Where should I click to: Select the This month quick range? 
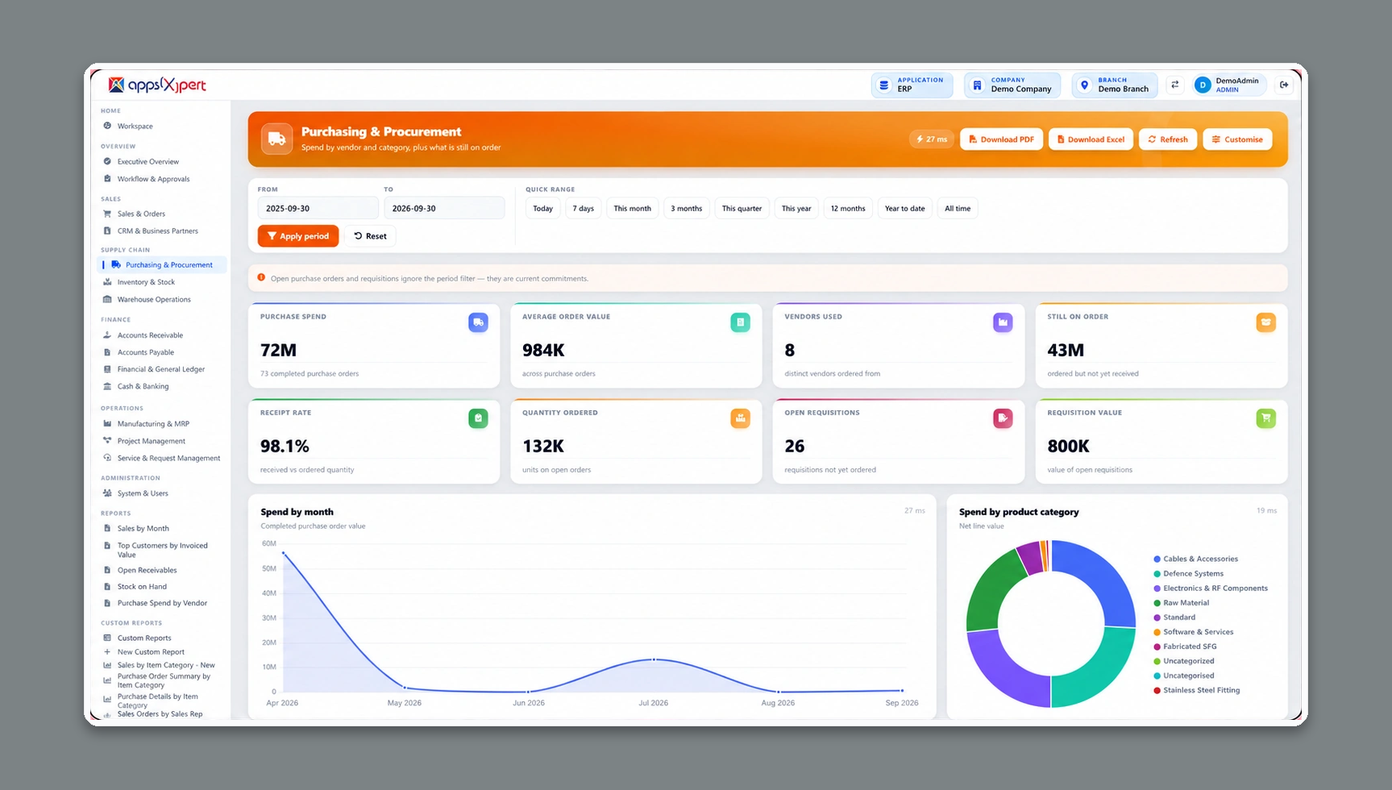tap(632, 209)
